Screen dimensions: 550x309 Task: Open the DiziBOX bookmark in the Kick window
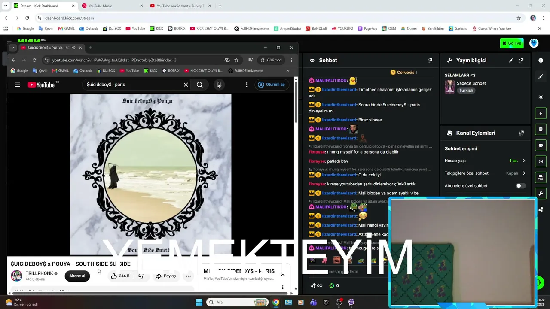(x=112, y=29)
